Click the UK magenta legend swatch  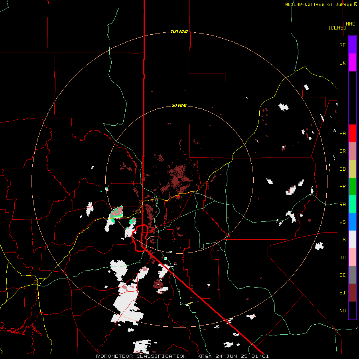pos(352,63)
